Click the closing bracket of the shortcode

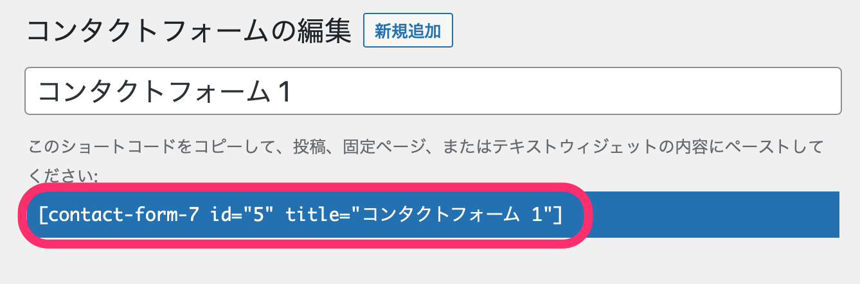point(559,215)
